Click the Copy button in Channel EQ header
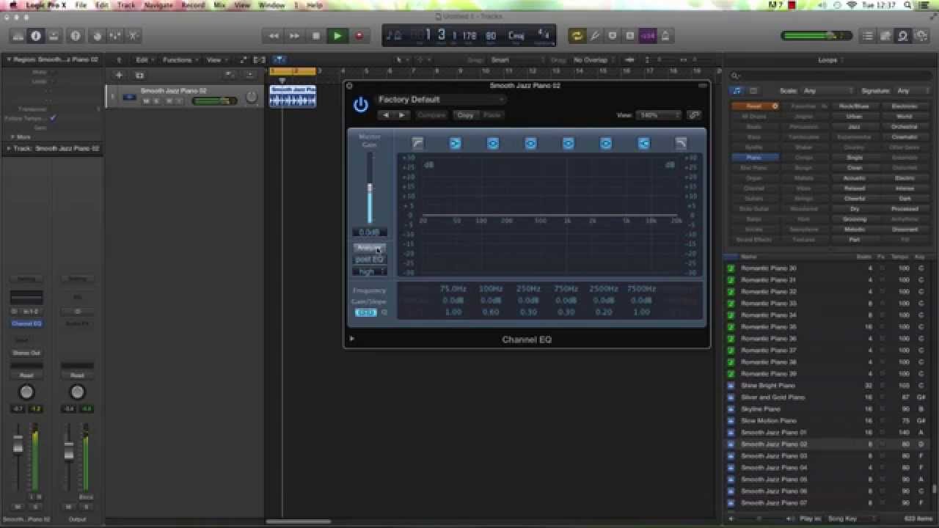Viewport: 939px width, 528px height. [x=465, y=115]
